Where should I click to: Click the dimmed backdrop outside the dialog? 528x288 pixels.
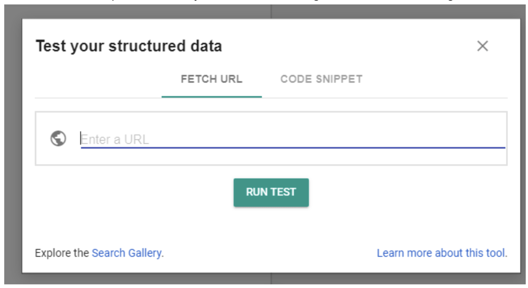(x=12, y=146)
